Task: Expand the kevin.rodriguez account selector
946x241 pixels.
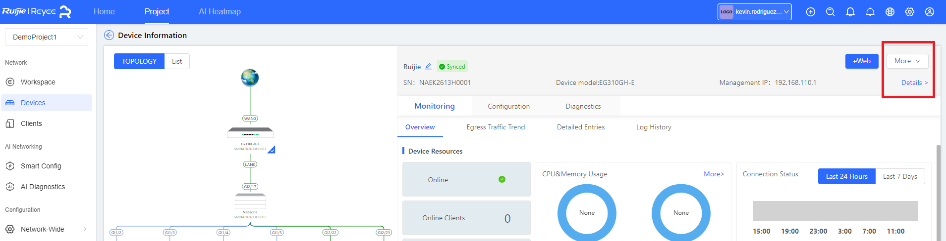Action: 755,12
